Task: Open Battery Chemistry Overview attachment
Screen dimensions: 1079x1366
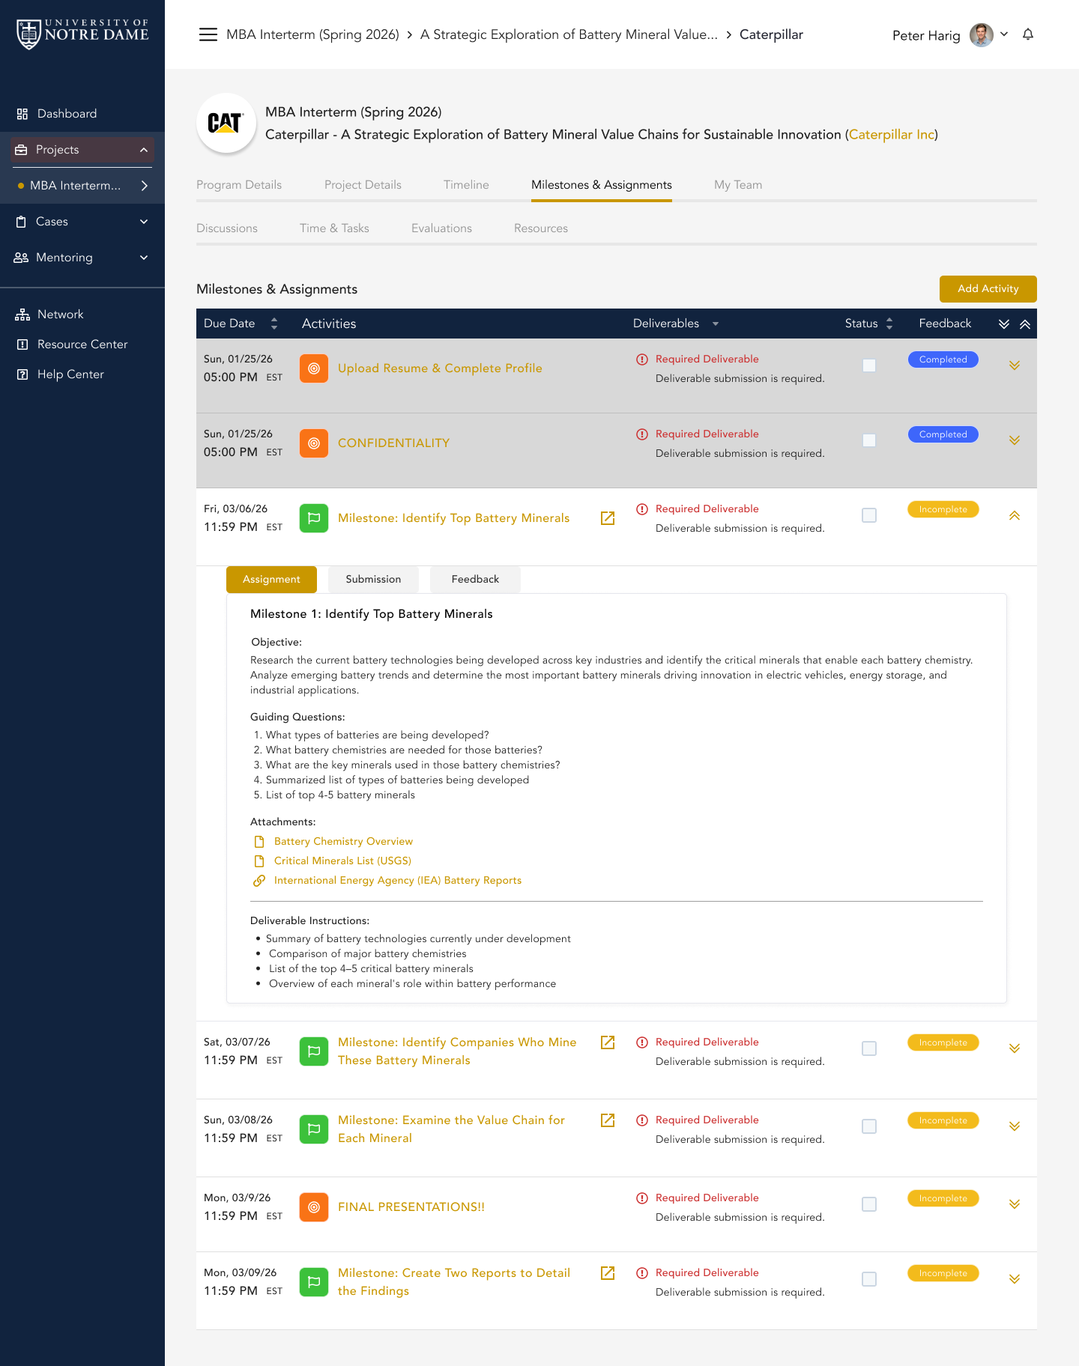Action: coord(343,842)
